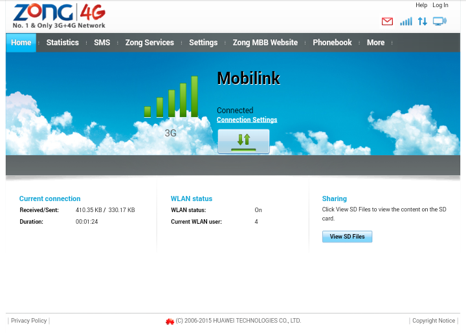466x333 pixels.
Task: Click the Current connection heading
Action: tap(50, 199)
